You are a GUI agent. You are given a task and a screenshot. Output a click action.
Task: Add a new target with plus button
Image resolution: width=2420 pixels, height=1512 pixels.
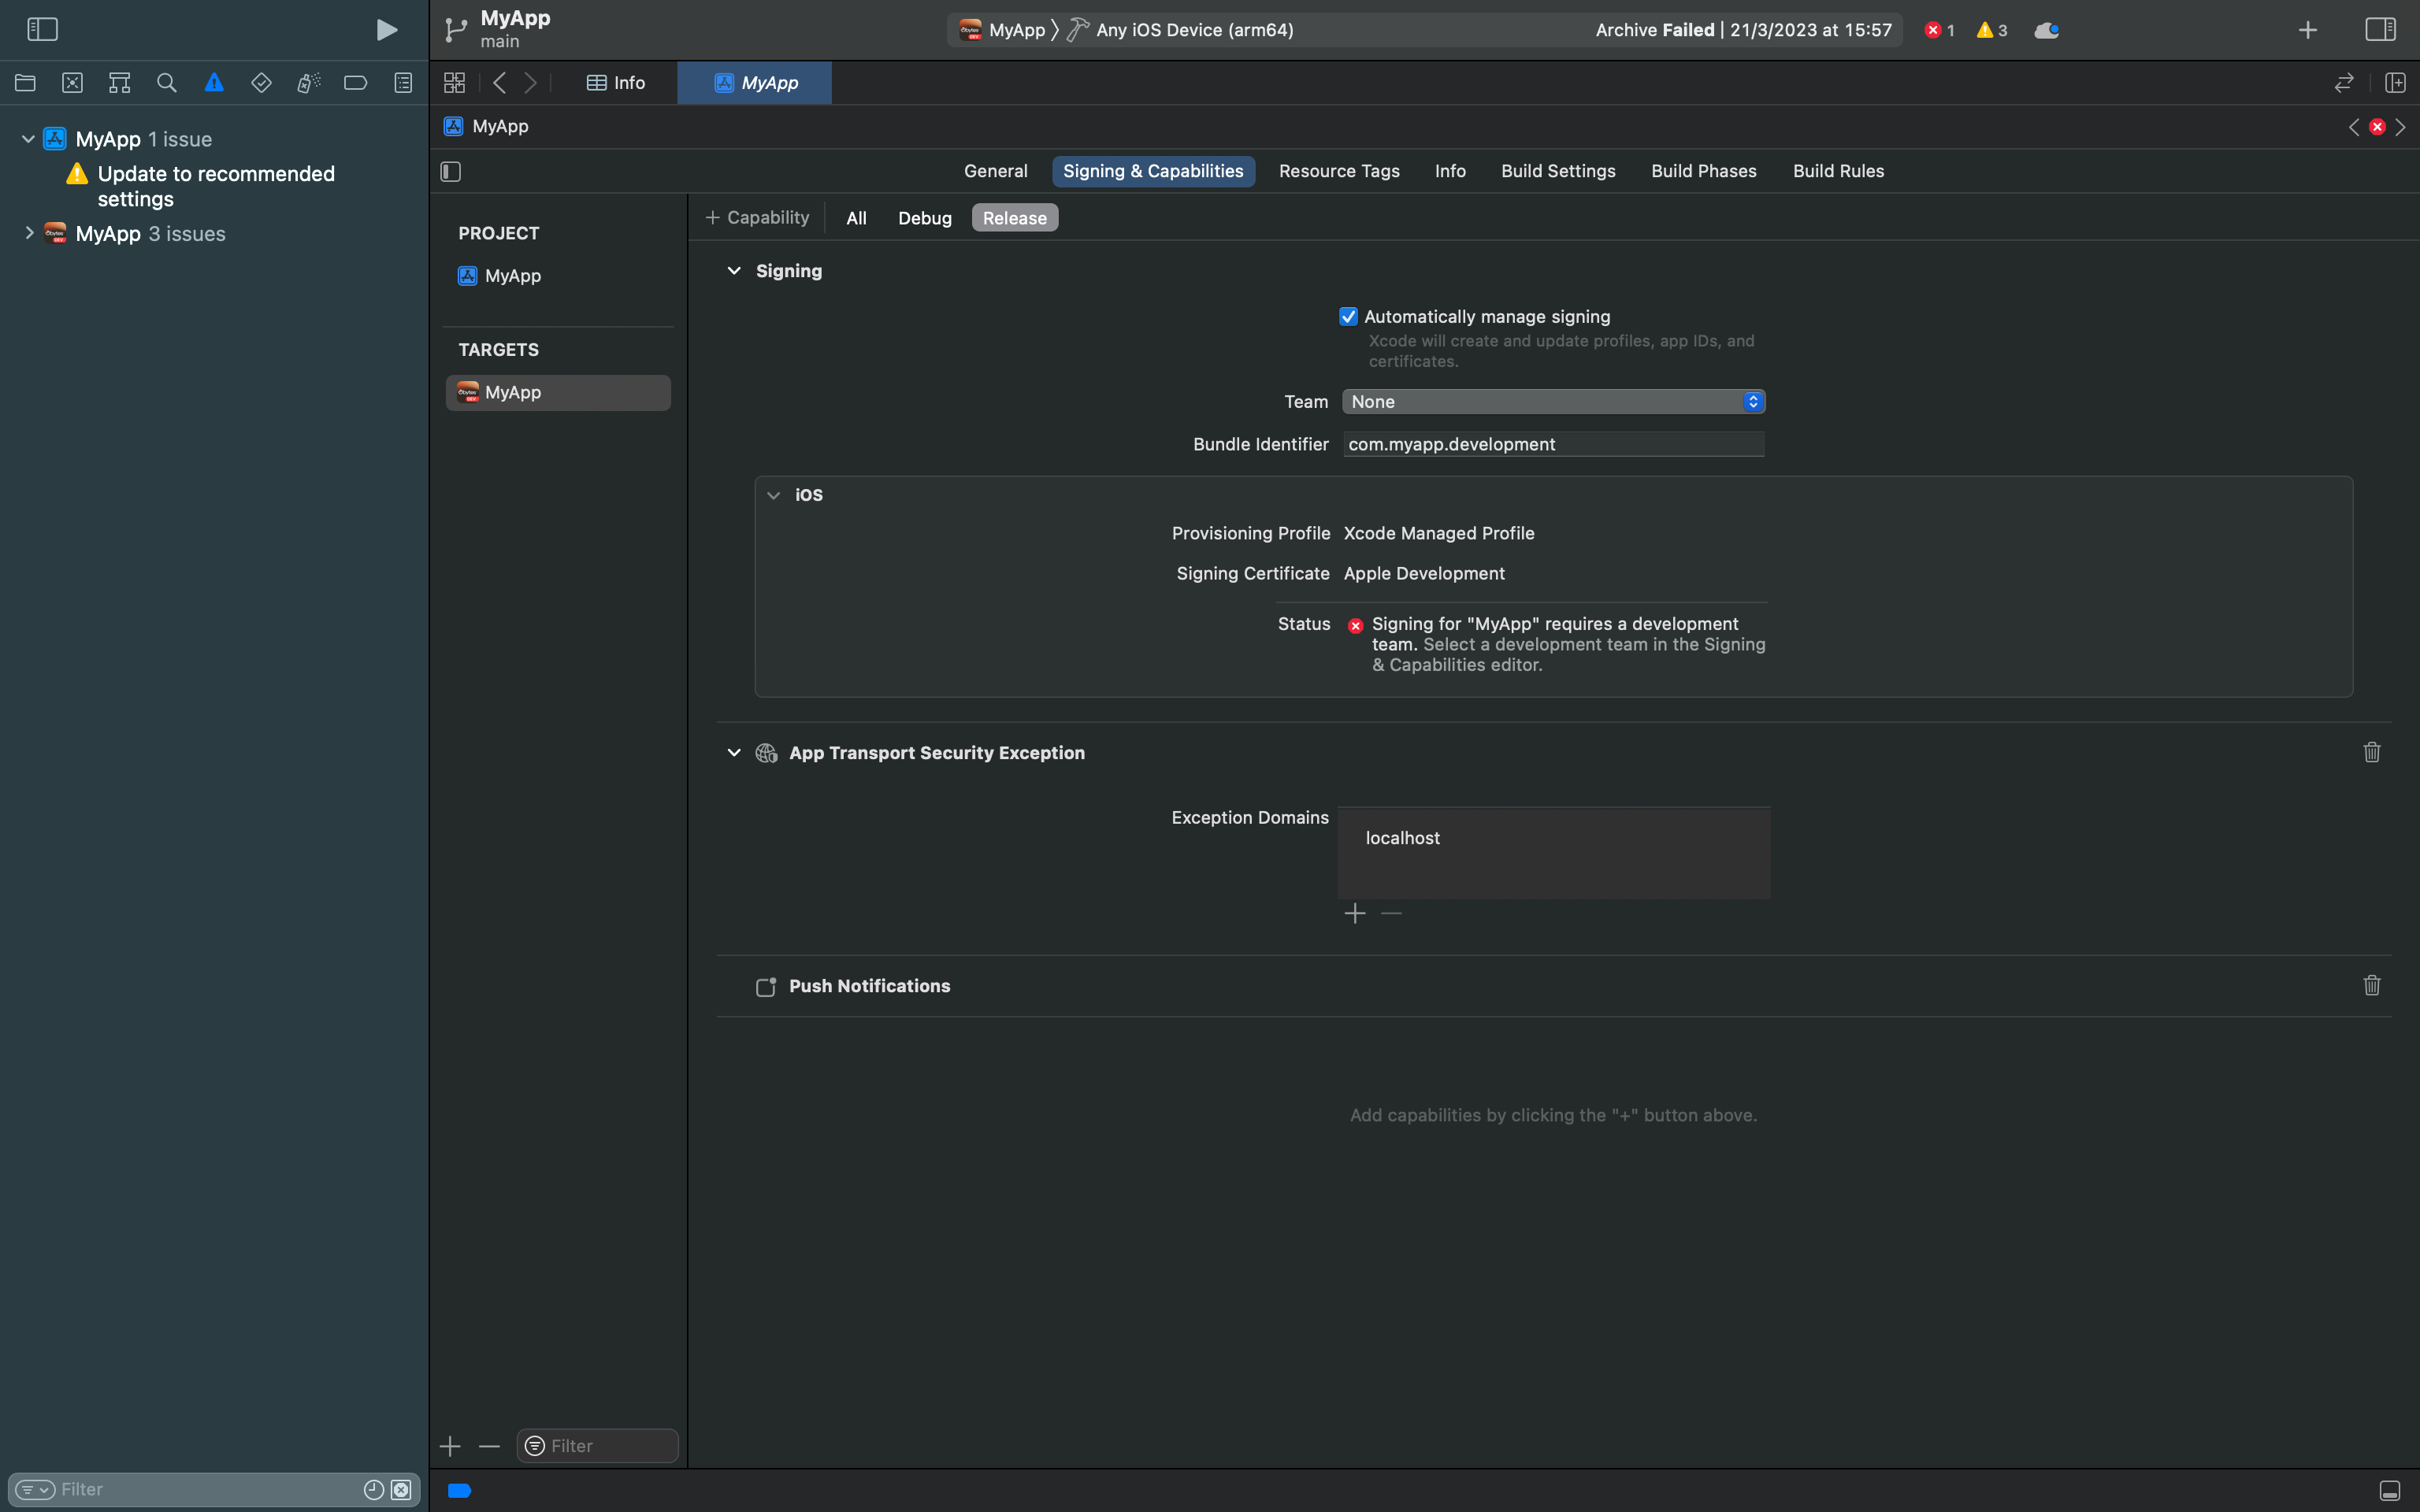click(450, 1446)
